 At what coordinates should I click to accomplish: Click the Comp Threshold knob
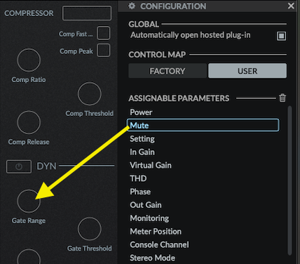[90, 94]
